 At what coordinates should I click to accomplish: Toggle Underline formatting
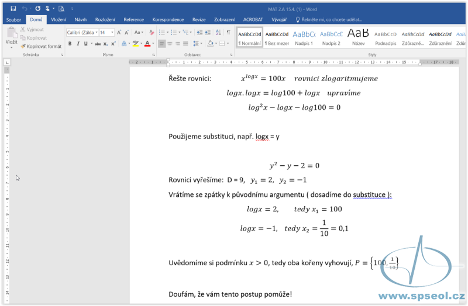tap(85, 43)
